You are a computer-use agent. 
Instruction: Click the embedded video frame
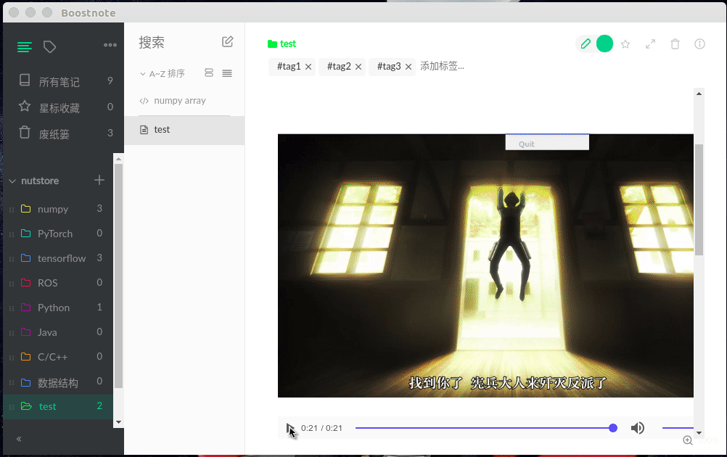click(485, 265)
